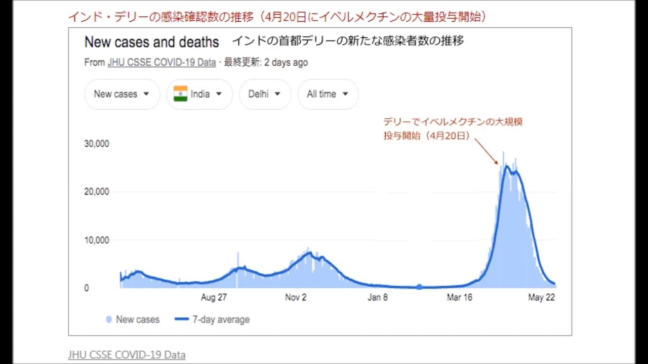
Task: Select the Mar 16 date label
Action: tap(460, 297)
